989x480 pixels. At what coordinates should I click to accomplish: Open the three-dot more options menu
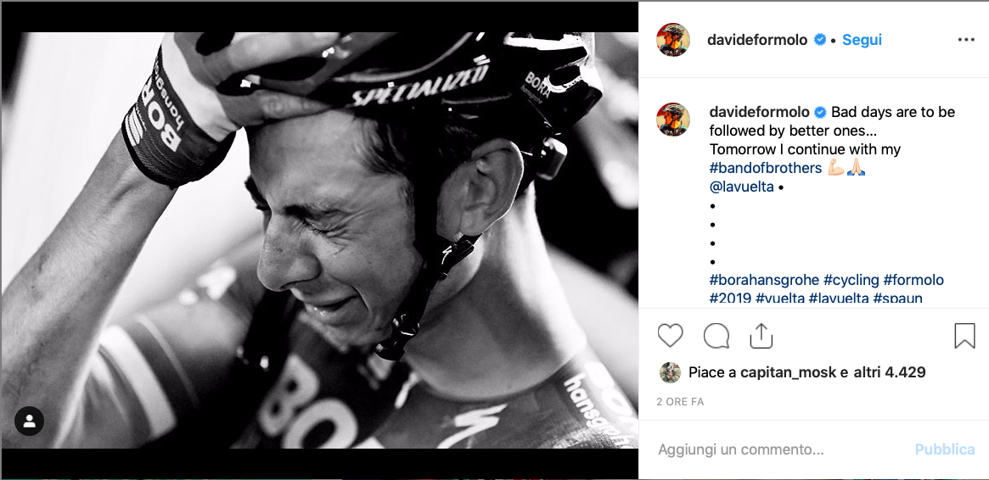click(x=966, y=40)
